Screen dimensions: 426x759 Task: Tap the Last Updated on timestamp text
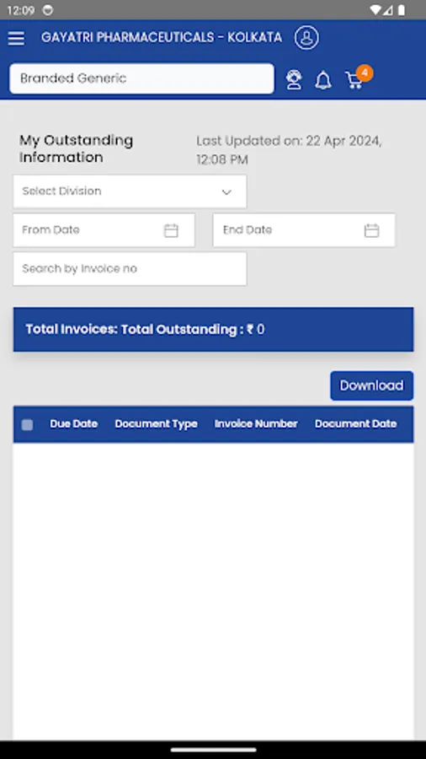coord(289,150)
